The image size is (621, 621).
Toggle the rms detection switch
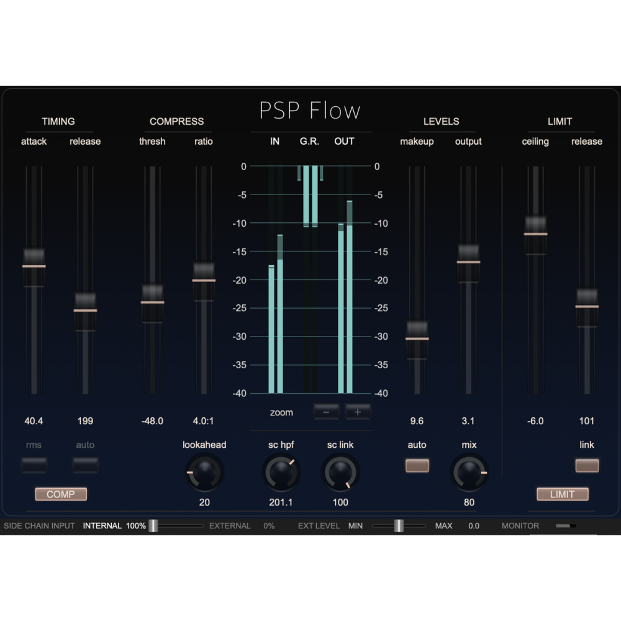click(x=34, y=465)
